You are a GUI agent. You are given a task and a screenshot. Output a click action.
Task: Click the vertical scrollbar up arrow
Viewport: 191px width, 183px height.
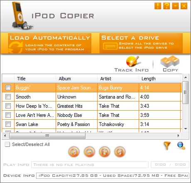click(x=186, y=77)
